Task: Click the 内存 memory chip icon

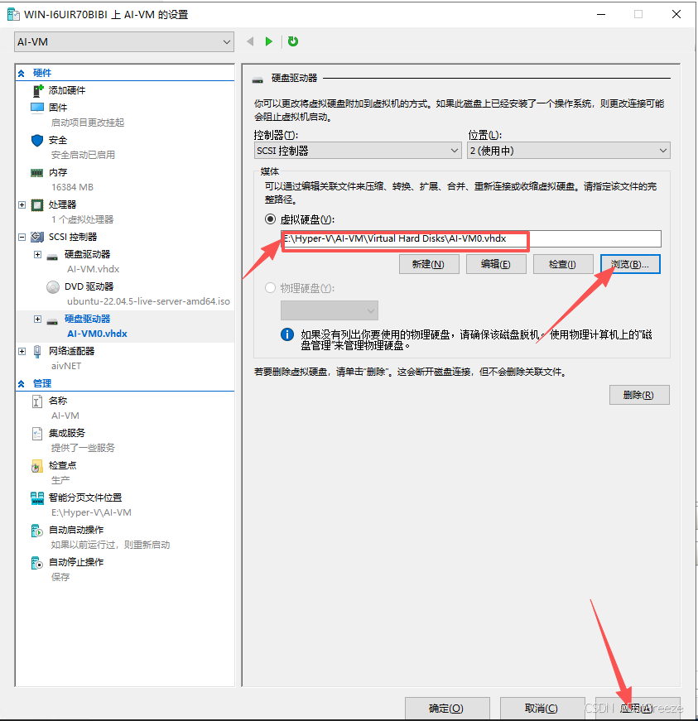Action: tap(36, 173)
